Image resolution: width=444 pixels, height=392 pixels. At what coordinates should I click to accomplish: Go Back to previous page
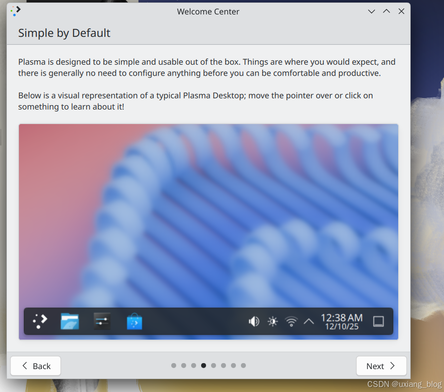point(36,366)
